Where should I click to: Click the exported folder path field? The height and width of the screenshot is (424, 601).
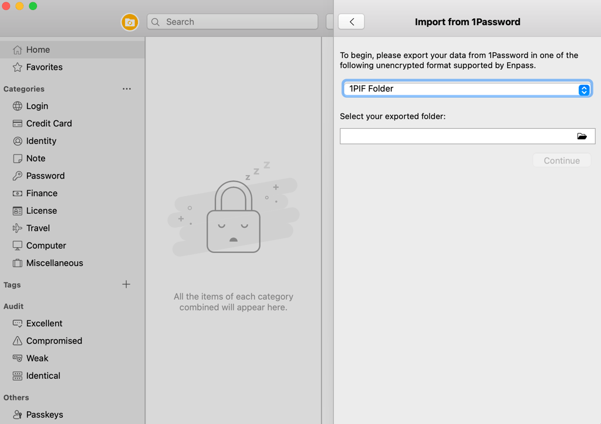[x=467, y=136]
